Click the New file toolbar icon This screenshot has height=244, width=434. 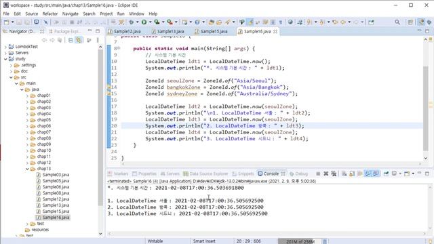coord(6,22)
